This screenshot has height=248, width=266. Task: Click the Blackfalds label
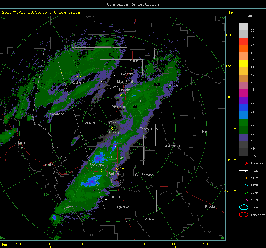pos(126,82)
